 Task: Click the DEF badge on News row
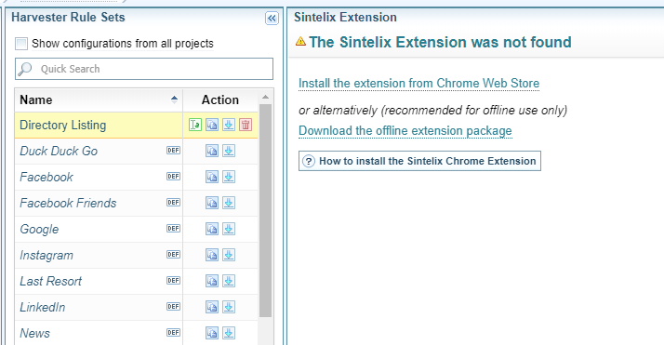pyautogui.click(x=173, y=333)
